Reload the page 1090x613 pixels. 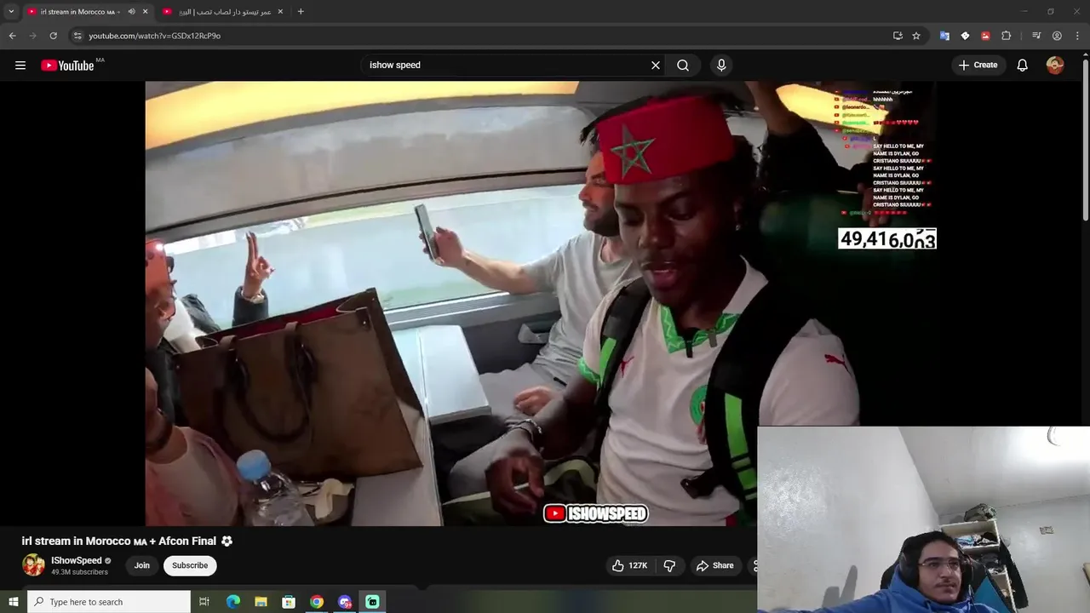click(x=53, y=36)
